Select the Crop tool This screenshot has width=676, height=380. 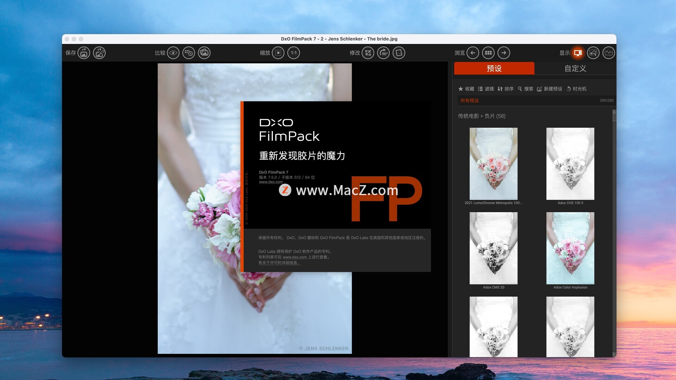pos(368,53)
